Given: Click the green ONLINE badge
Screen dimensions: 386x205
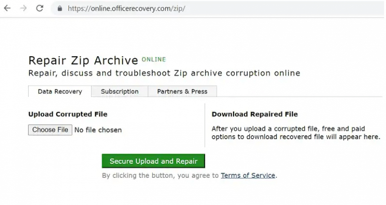Looking at the screenshot, I should coord(153,59).
